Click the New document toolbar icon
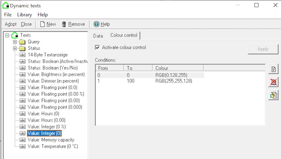The height and width of the screenshot is (159, 281). pyautogui.click(x=43, y=24)
